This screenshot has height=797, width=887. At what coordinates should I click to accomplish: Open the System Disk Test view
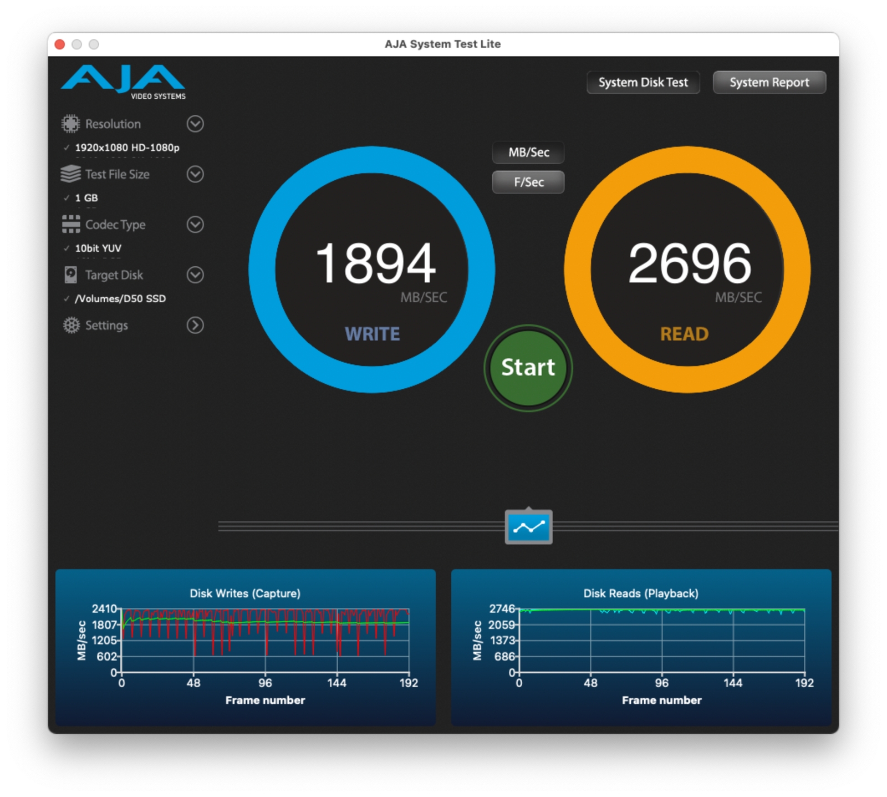pos(643,83)
